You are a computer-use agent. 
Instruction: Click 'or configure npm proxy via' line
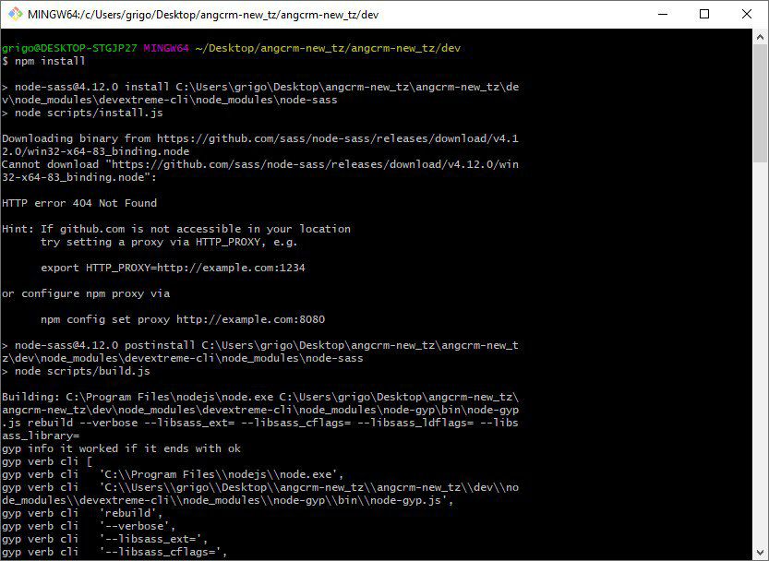pos(86,293)
